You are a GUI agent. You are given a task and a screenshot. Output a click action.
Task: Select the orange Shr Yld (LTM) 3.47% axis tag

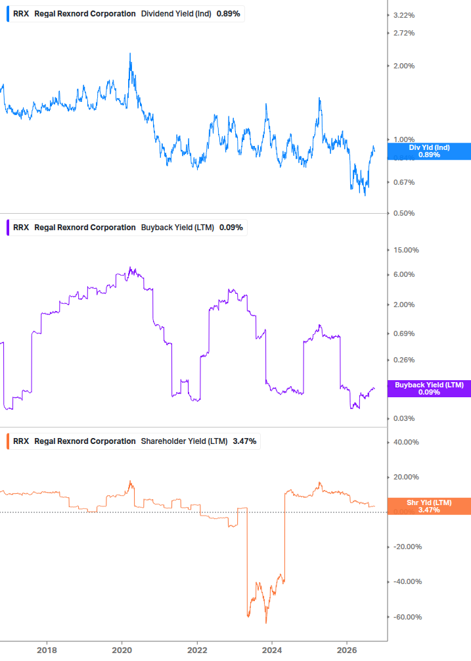coord(429,506)
